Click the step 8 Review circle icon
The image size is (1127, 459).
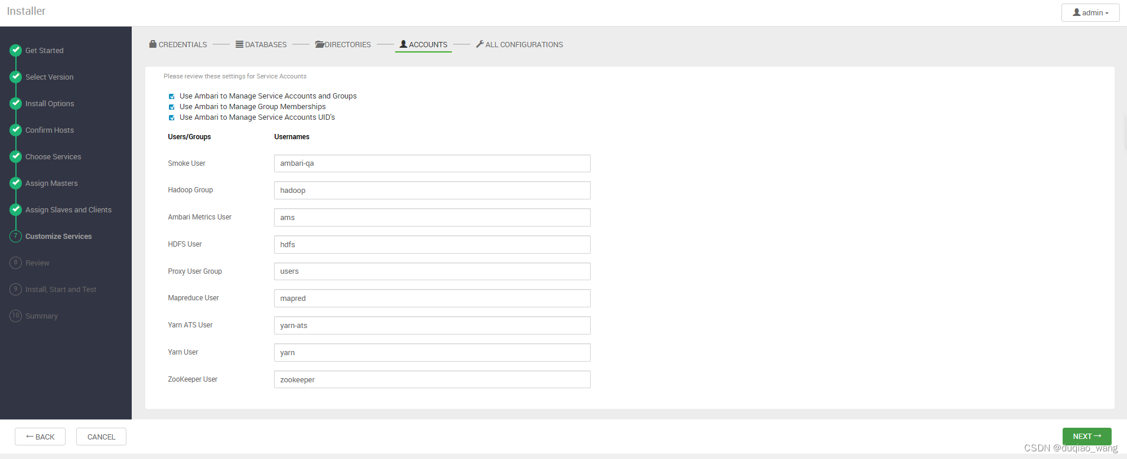(x=16, y=263)
